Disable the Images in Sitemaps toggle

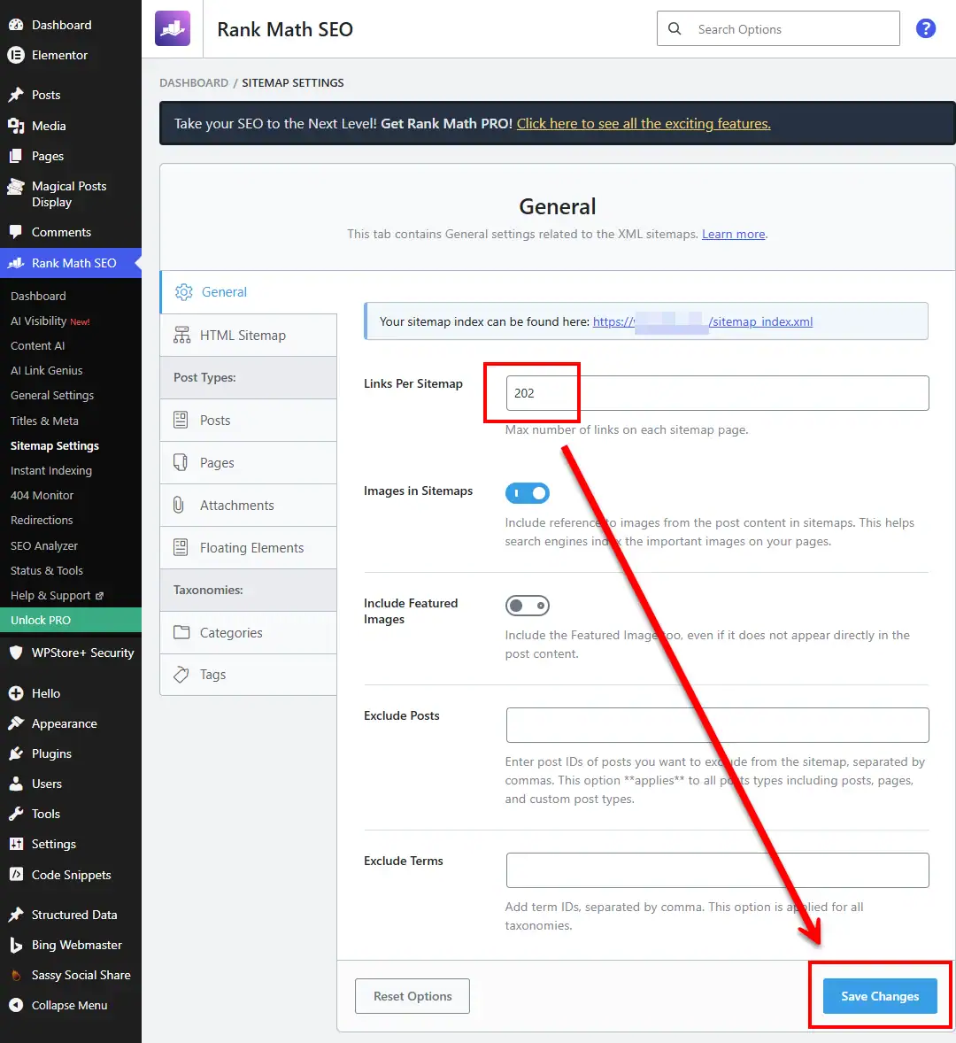pos(528,493)
